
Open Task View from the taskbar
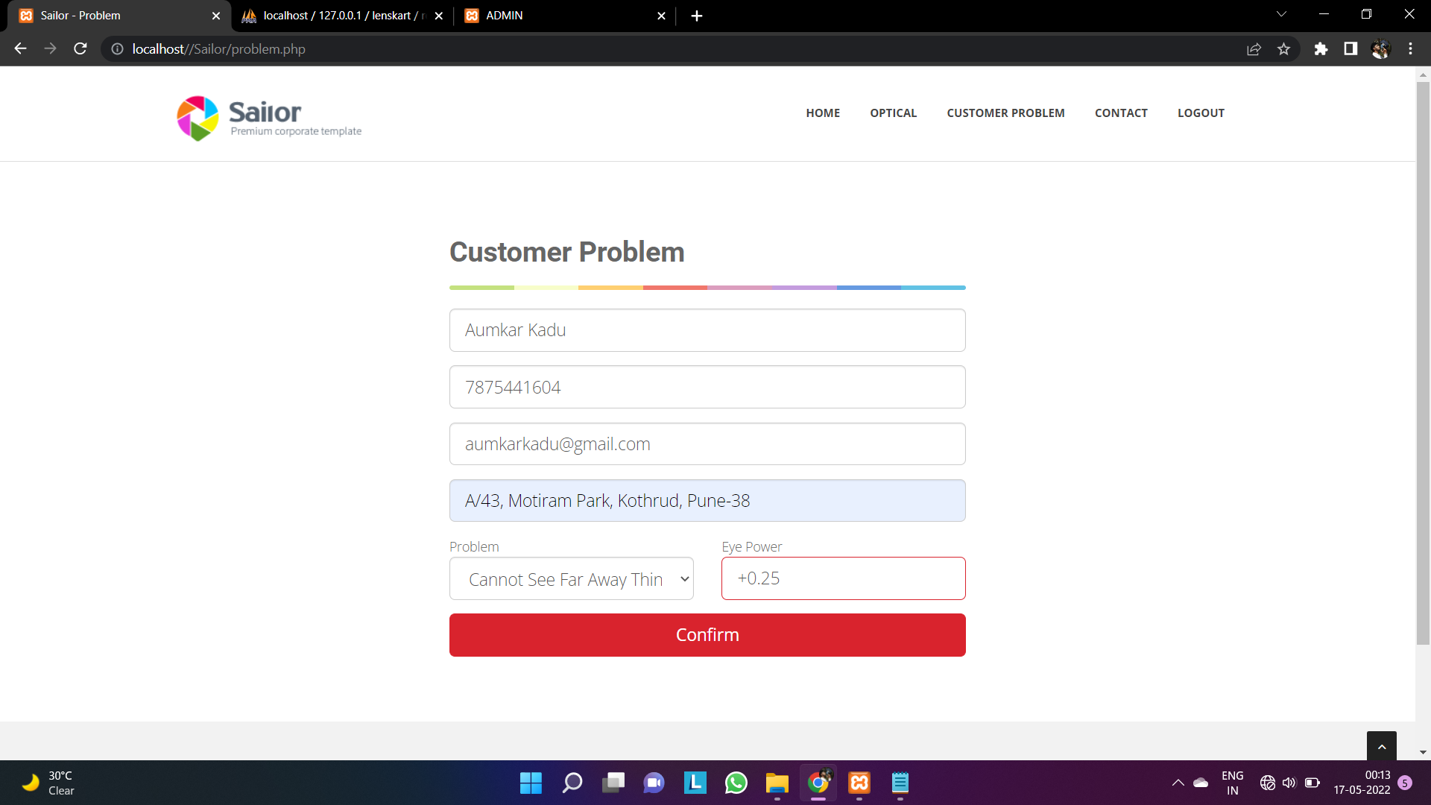pos(613,783)
